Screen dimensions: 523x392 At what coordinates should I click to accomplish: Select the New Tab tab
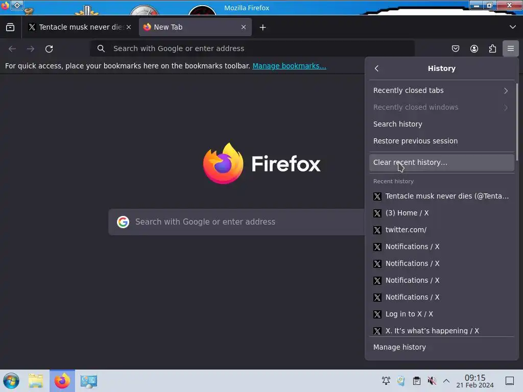[195, 27]
